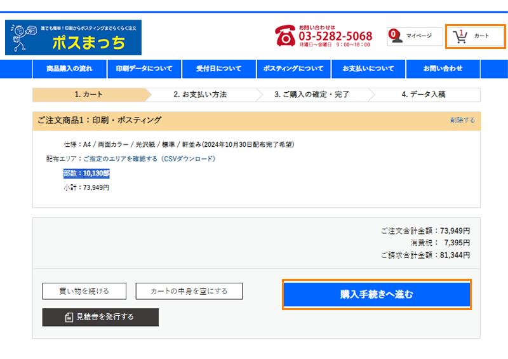Click the red telephone icon

pyautogui.click(x=285, y=36)
